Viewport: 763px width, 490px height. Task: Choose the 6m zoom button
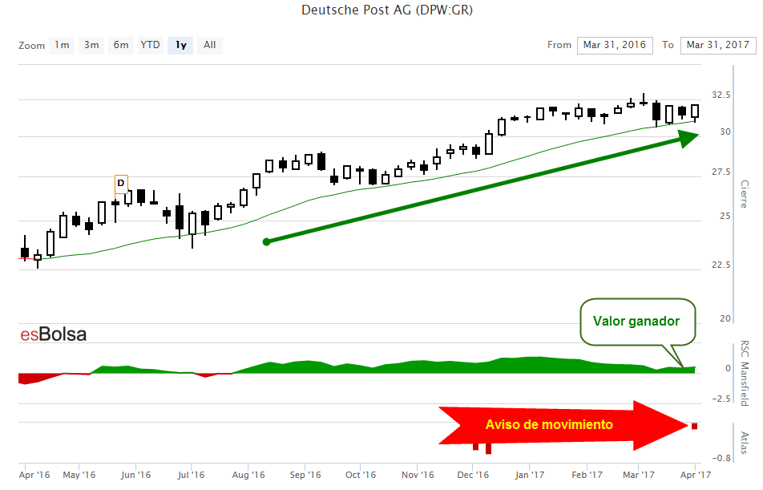[121, 45]
